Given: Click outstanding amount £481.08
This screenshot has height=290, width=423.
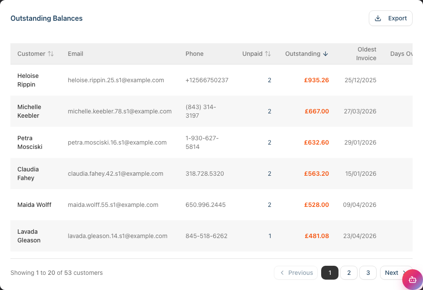Looking at the screenshot, I should tap(317, 236).
